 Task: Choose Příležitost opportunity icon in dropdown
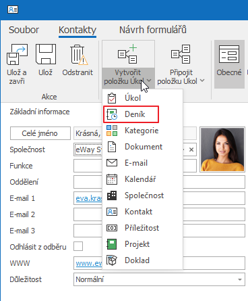click(112, 228)
